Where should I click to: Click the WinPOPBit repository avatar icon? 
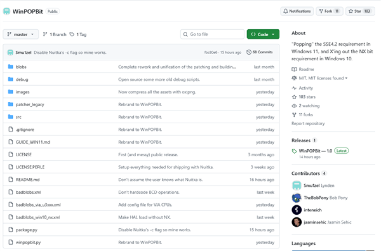7,11
